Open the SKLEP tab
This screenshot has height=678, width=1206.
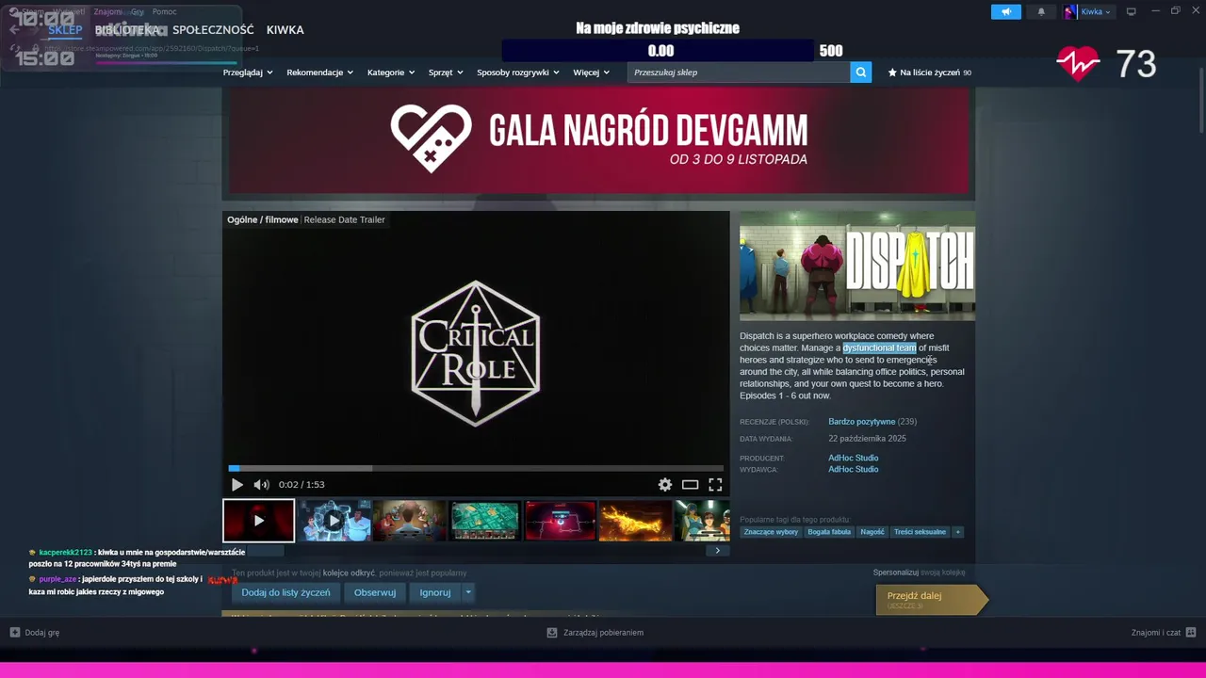(x=66, y=30)
